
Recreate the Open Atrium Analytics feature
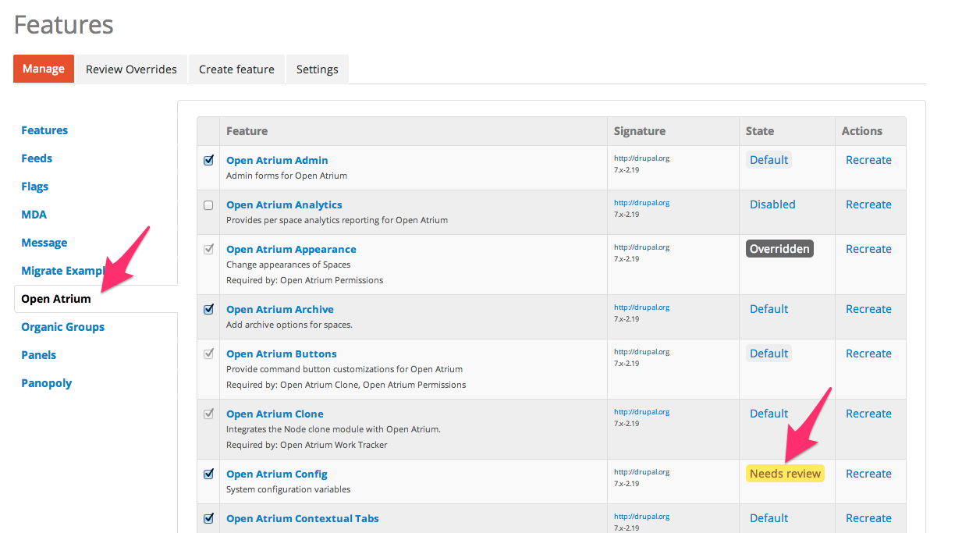[x=868, y=204]
